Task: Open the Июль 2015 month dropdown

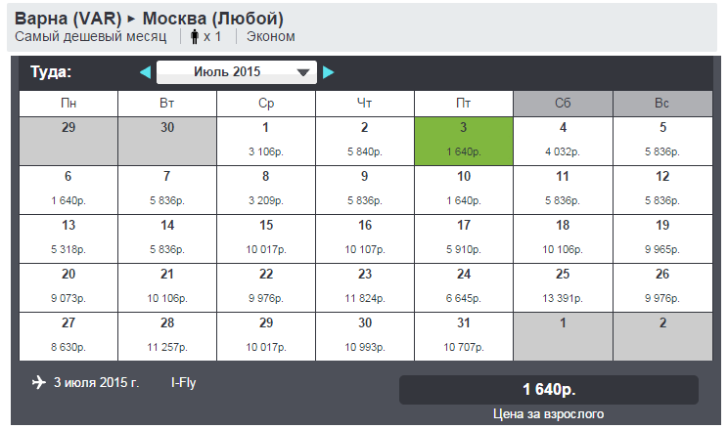Action: pos(237,72)
